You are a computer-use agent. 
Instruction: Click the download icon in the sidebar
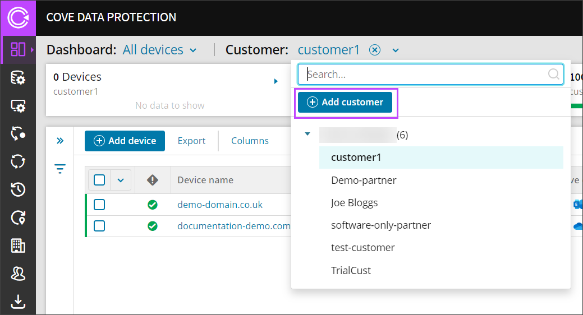point(18,302)
